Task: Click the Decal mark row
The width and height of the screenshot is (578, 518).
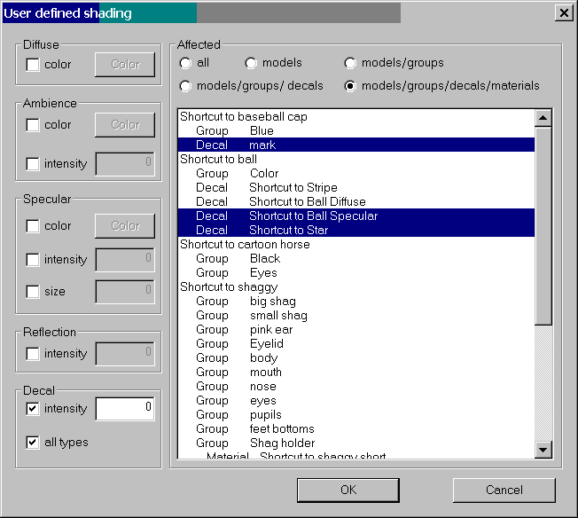Action: [356, 145]
